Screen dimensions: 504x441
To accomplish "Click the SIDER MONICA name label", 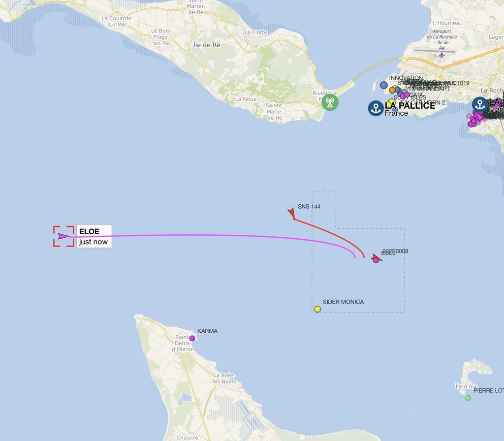I will [343, 302].
